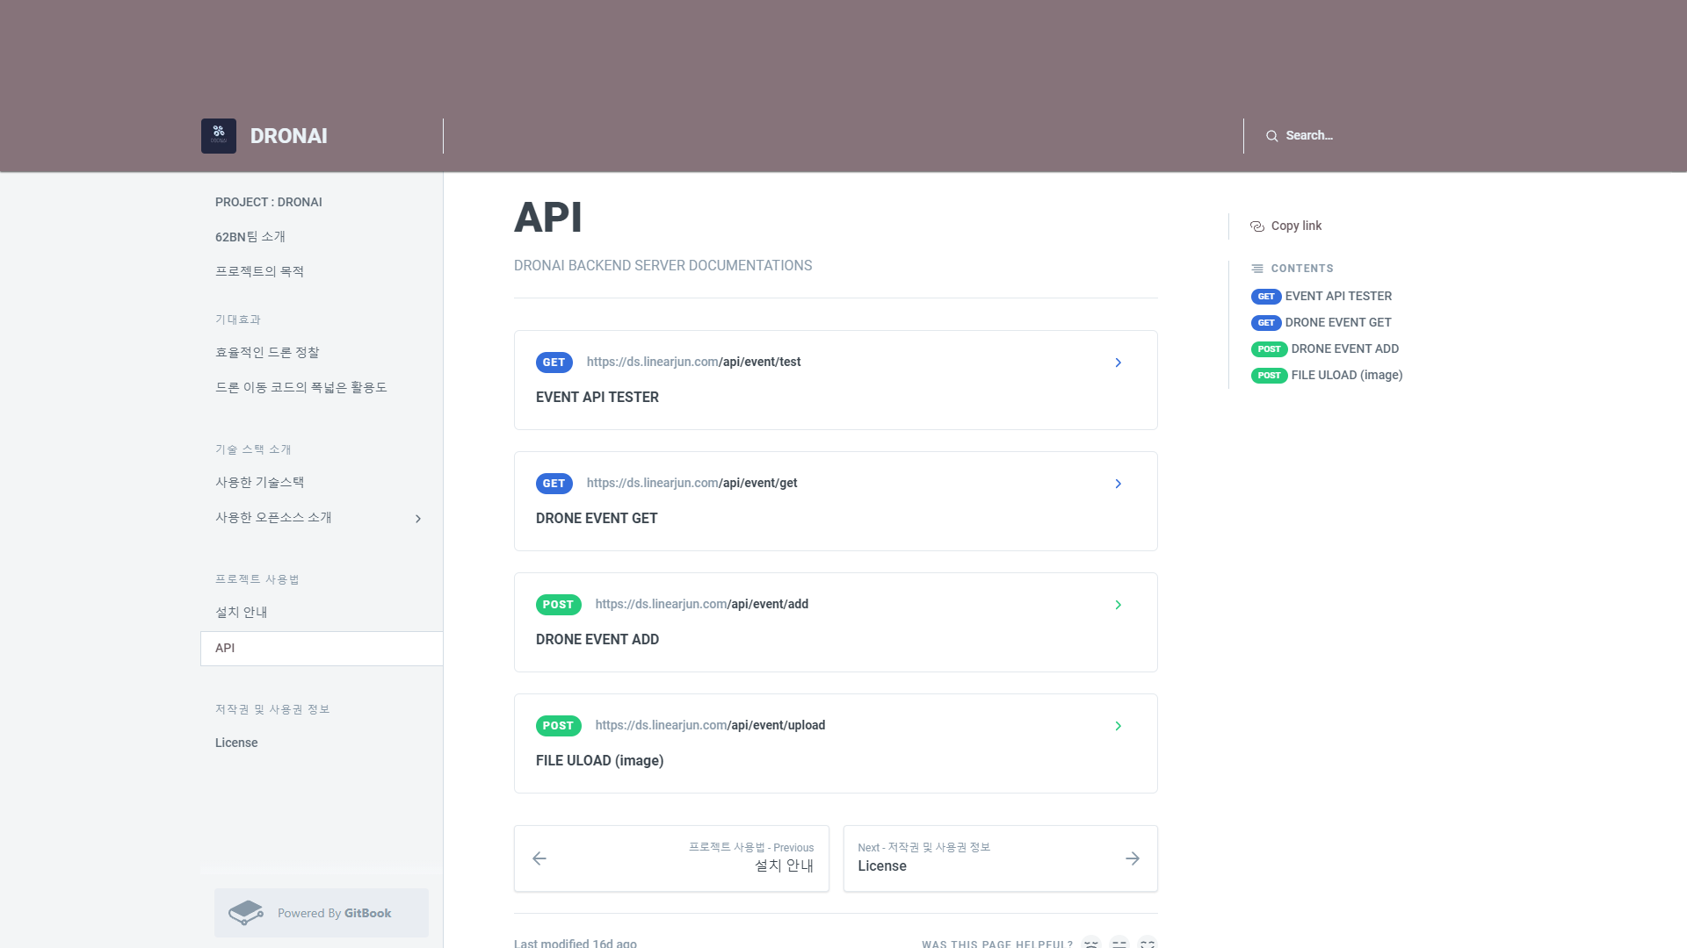Jump to DRONE EVENT ADD in contents
The width and height of the screenshot is (1687, 948).
pyautogui.click(x=1344, y=348)
